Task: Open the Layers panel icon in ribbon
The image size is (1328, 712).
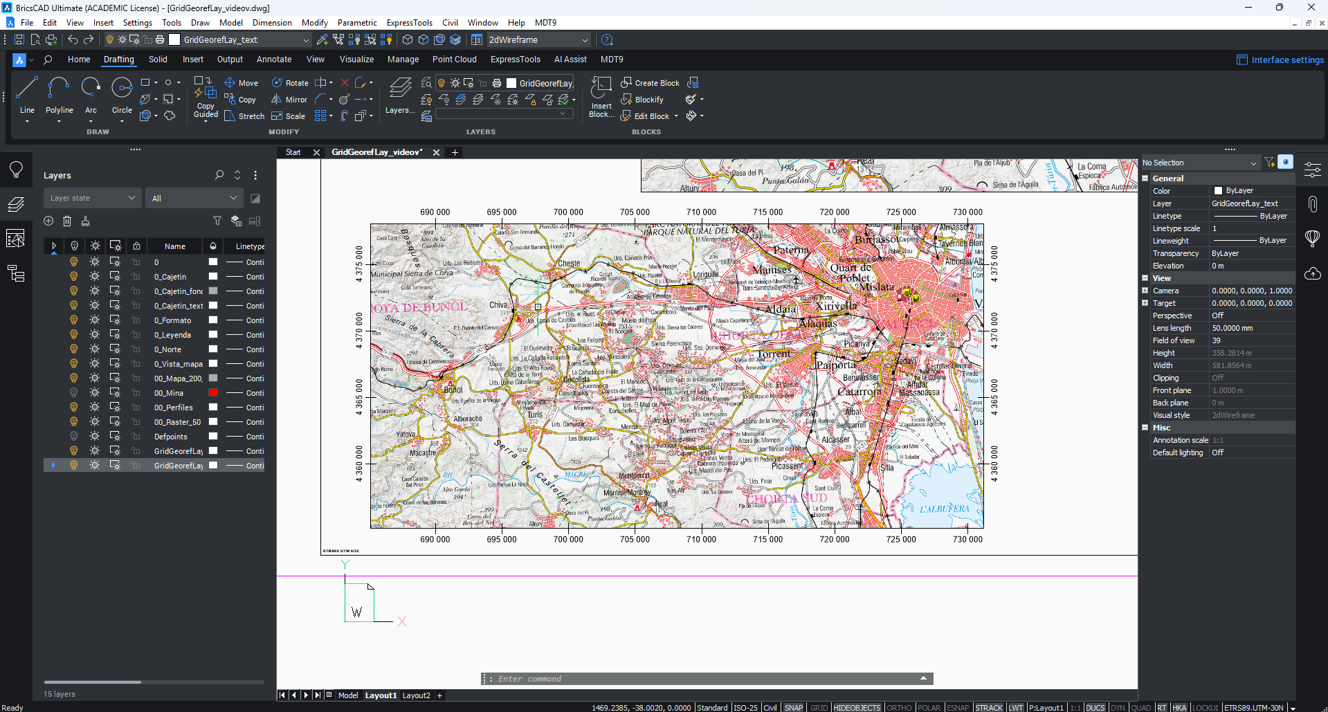Action: (399, 90)
